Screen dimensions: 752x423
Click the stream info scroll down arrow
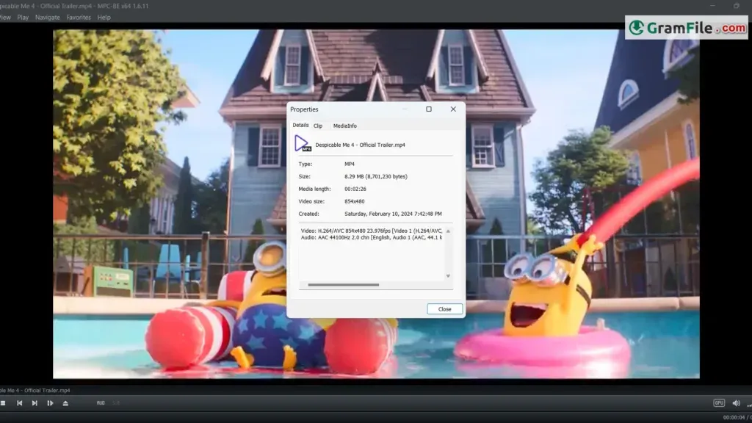[x=449, y=276]
